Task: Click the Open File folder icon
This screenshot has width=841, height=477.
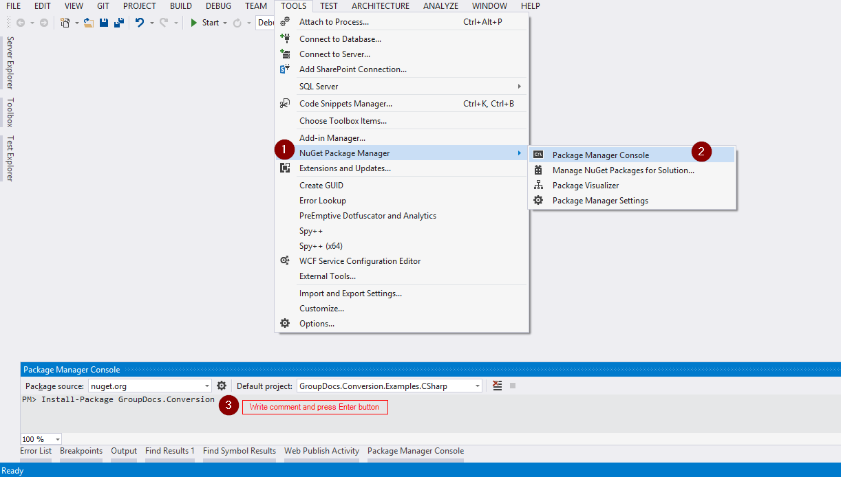Action: pos(89,23)
